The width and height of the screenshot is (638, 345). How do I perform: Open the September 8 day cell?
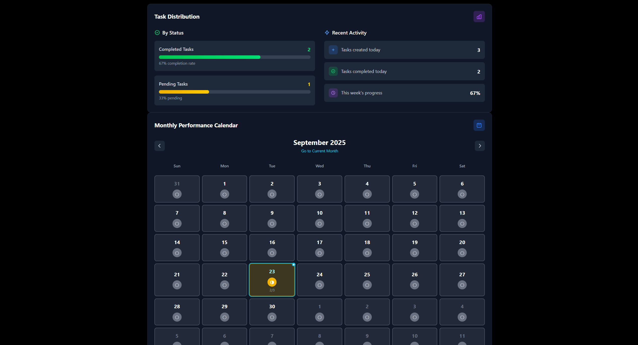coord(224,218)
